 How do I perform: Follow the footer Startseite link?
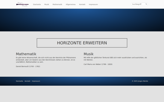pyautogui.click(x=19, y=81)
